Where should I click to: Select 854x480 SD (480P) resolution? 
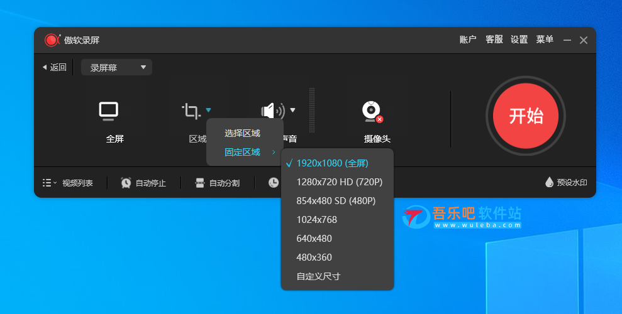click(x=337, y=201)
